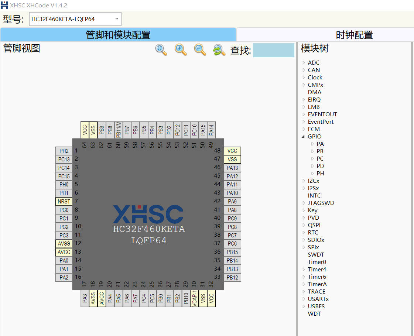Select pin PA9 on the chip diagram

[x=232, y=201]
